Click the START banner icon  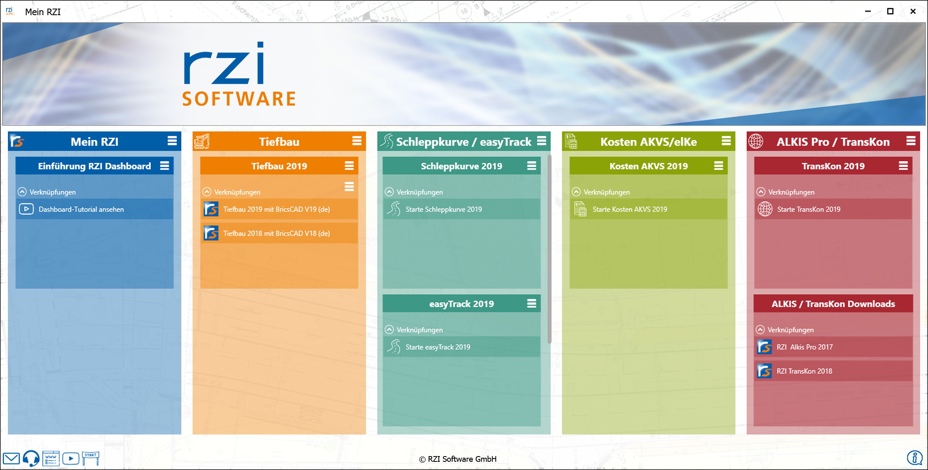[x=90, y=458]
